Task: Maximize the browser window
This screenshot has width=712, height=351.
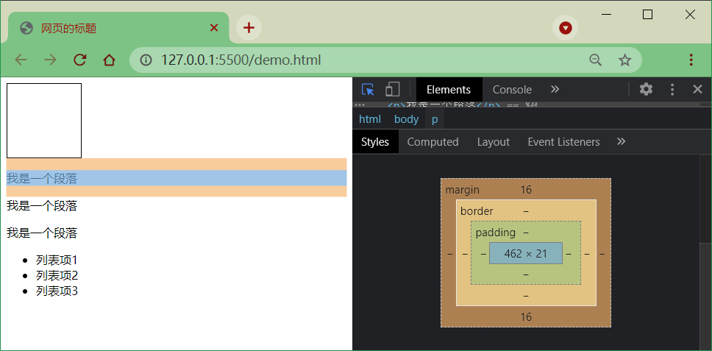Action: coord(648,15)
